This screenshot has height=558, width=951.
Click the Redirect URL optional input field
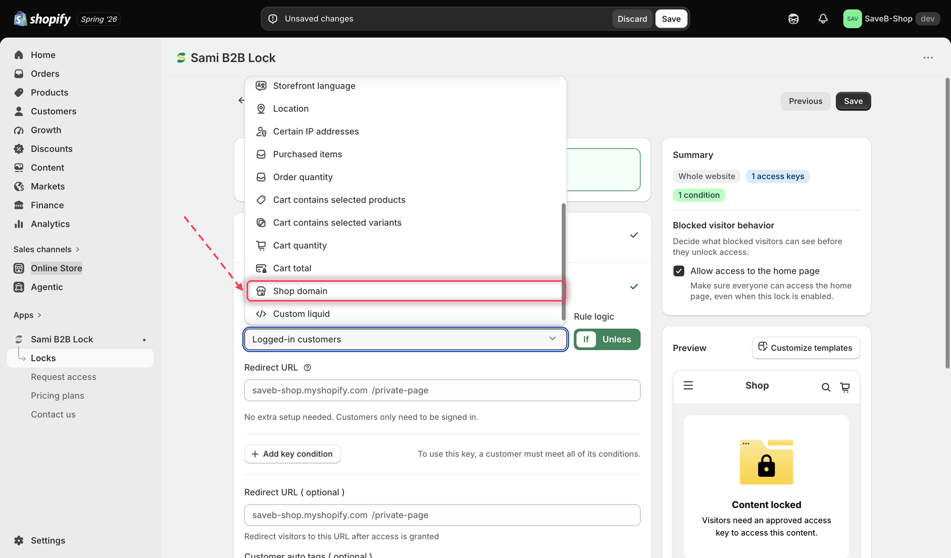442,515
